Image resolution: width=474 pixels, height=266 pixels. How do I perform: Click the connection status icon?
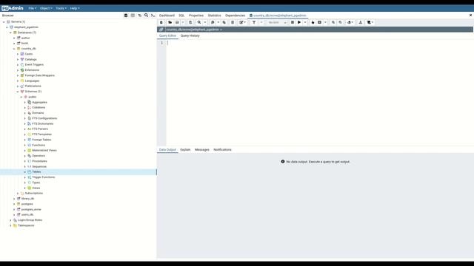(x=161, y=30)
